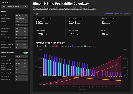Image resolution: width=133 pixels, height=94 pixels.
Task: Toggle Revenue per Month legend swatch
Action: tap(73, 46)
